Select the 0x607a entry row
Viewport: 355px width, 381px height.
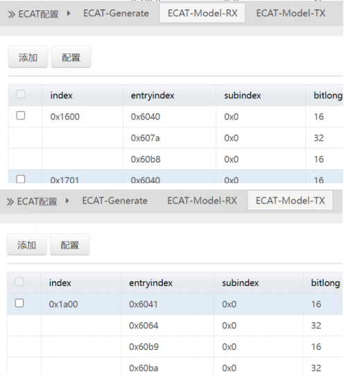click(175, 138)
